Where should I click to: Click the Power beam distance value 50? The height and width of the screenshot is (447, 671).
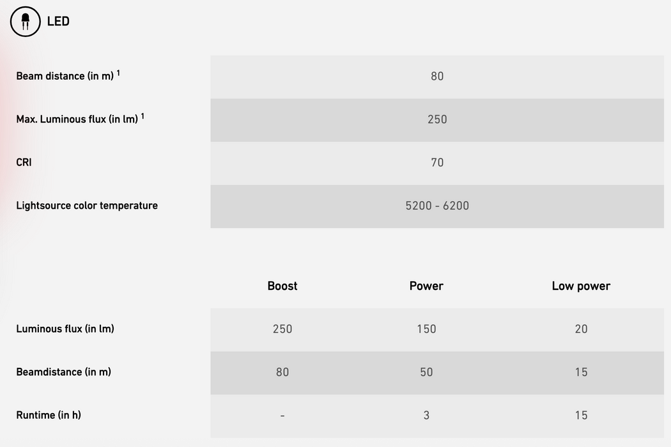(426, 372)
